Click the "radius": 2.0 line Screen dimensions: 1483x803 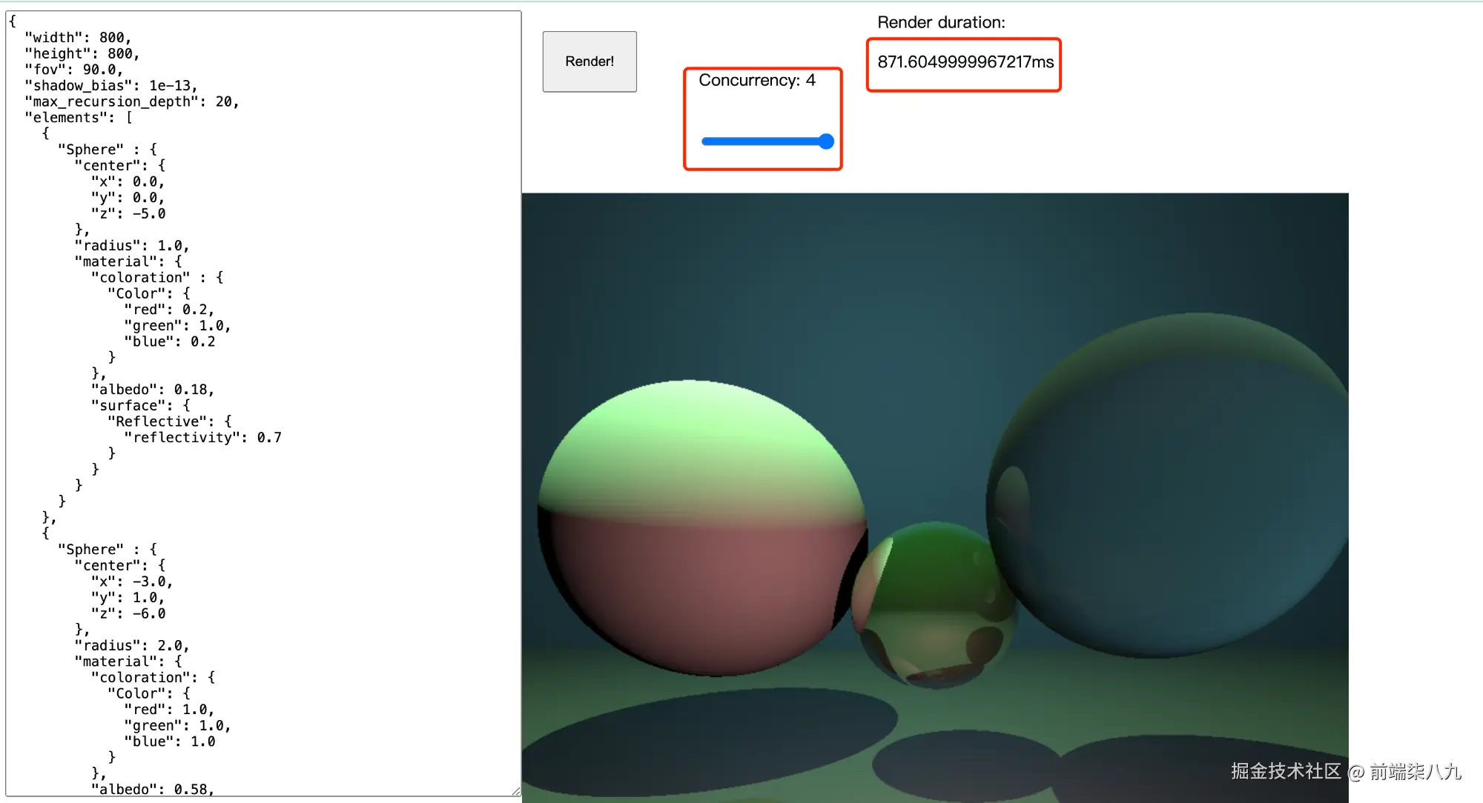tap(132, 646)
